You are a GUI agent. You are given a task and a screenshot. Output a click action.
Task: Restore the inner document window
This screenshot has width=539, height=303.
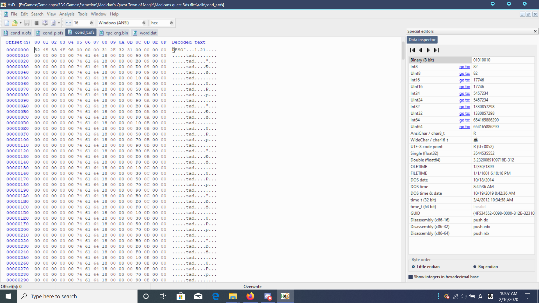tap(528, 14)
